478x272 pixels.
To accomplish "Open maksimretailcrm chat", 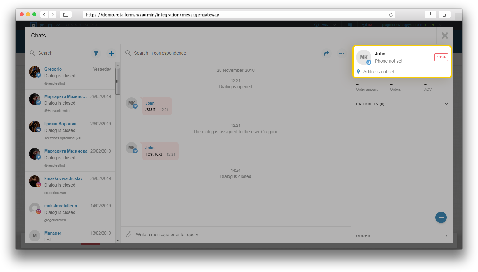I will (x=70, y=213).
